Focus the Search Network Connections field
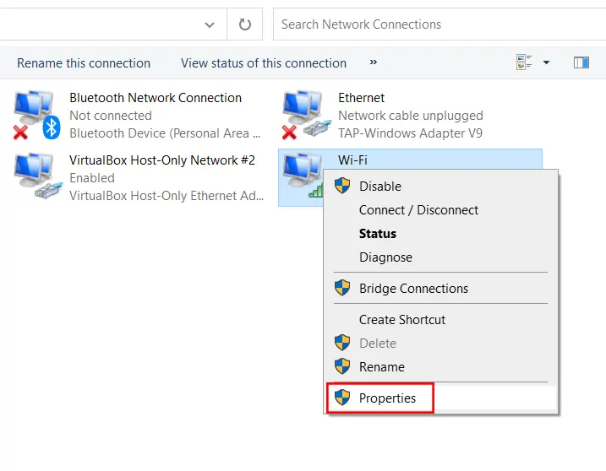 coord(439,24)
